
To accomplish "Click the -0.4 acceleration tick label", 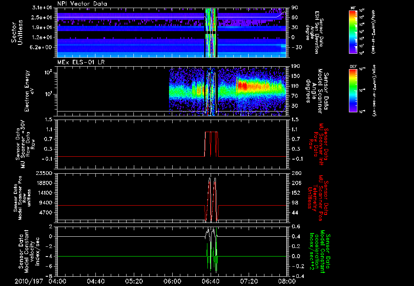I will coord(297,276).
